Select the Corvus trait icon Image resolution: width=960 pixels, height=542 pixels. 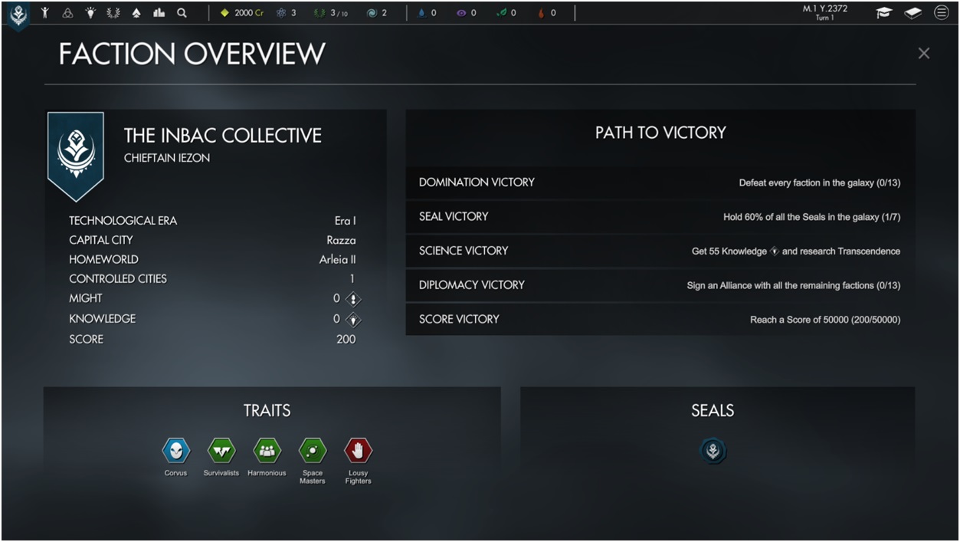[x=175, y=451]
